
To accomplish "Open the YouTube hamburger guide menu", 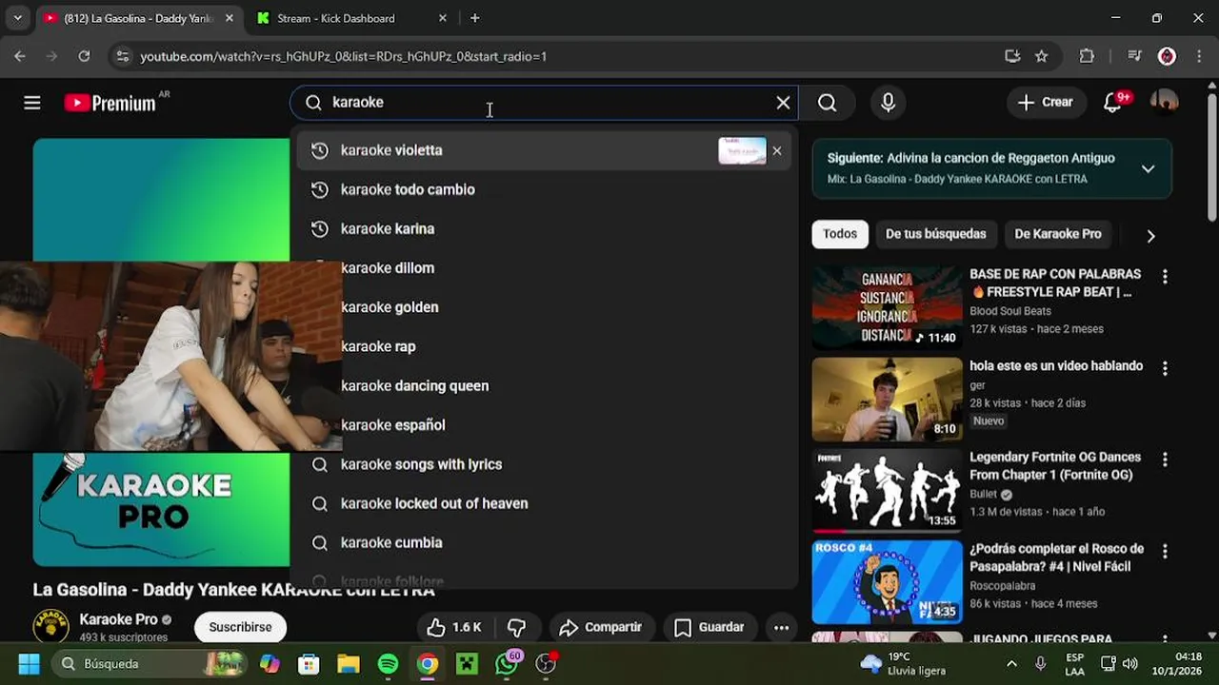I will [x=32, y=103].
